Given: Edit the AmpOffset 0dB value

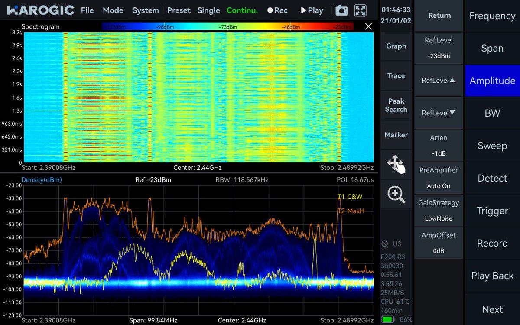Looking at the screenshot, I should coord(439,243).
